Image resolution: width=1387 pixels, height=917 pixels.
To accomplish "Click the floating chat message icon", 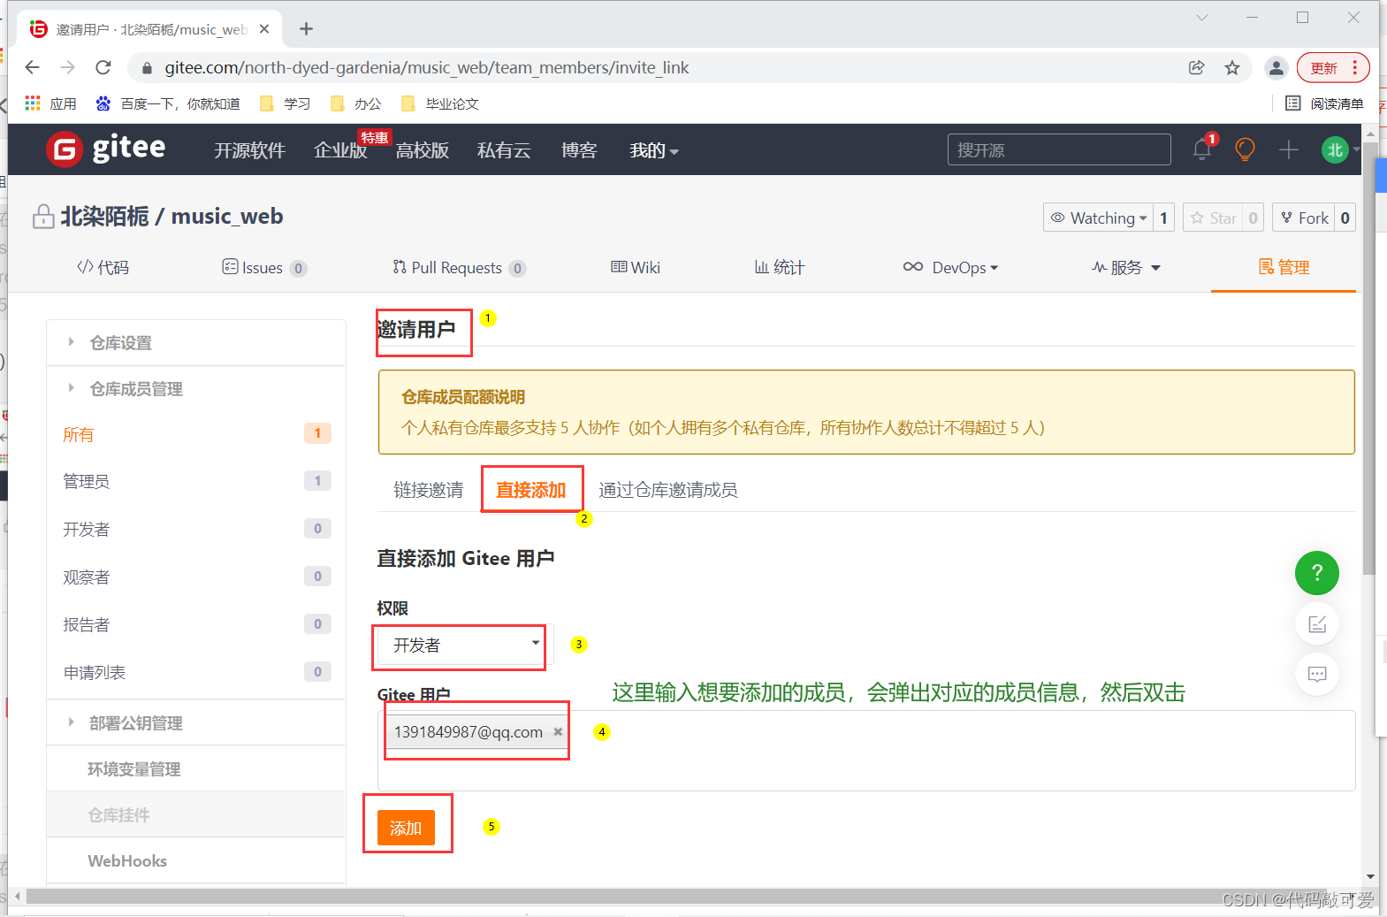I will [1317, 675].
